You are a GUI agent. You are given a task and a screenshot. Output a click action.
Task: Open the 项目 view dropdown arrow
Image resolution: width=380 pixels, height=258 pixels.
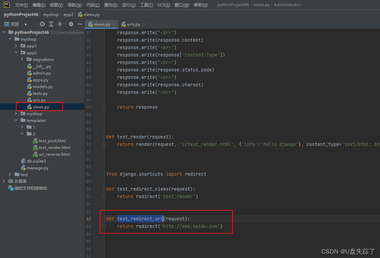click(26, 24)
